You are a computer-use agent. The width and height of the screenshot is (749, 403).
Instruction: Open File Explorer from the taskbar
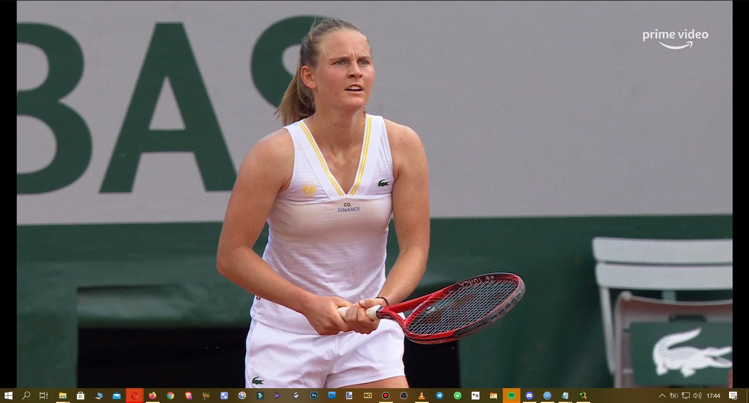click(x=62, y=396)
